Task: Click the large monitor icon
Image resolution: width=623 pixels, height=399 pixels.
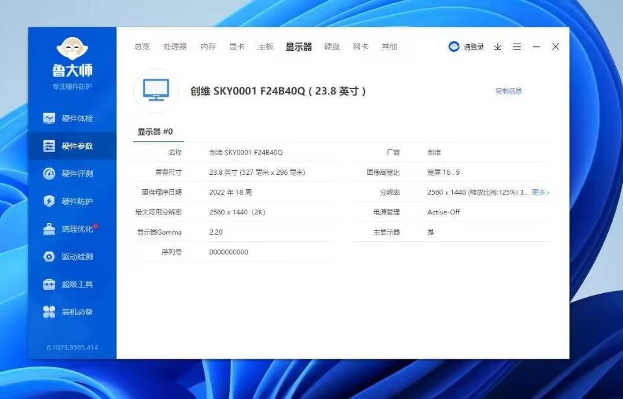Action: [156, 90]
